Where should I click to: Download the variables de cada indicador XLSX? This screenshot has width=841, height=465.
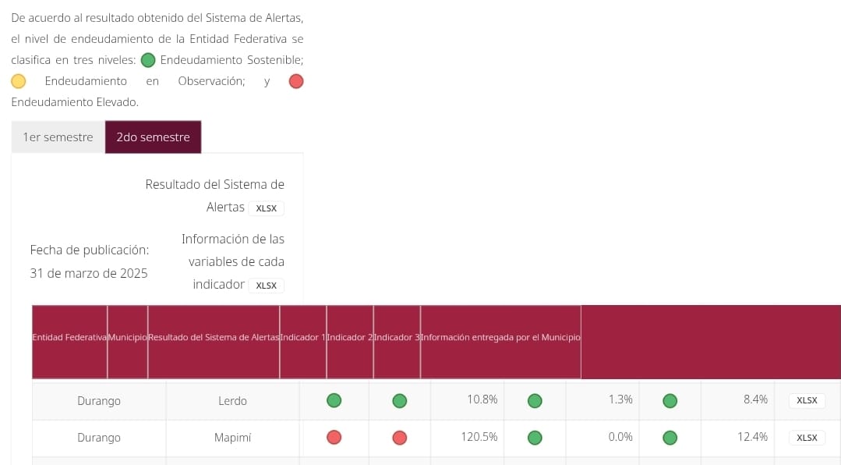coord(266,286)
